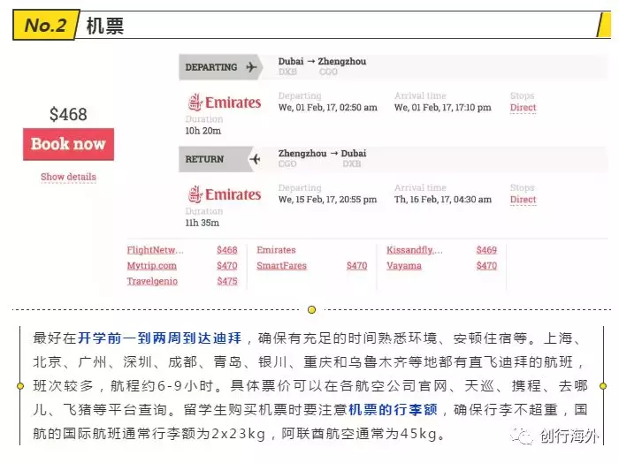The image size is (619, 463).
Task: Click the Direct stops link for return flight
Action: (523, 200)
